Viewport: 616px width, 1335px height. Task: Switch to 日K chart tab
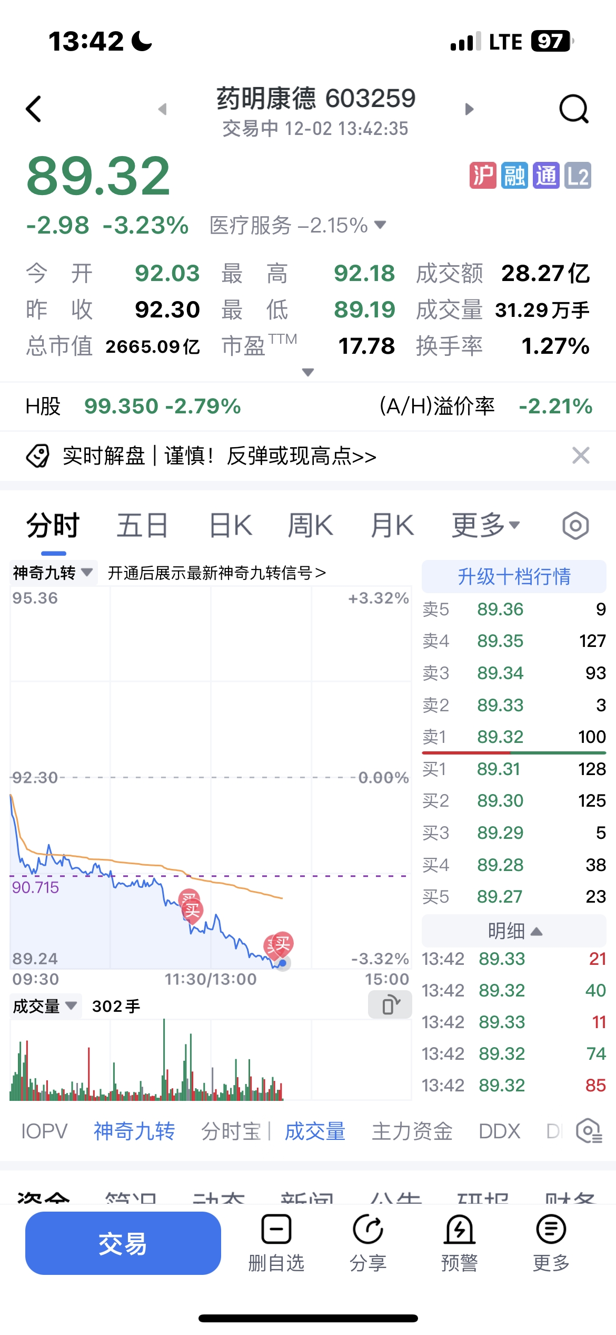click(x=231, y=525)
